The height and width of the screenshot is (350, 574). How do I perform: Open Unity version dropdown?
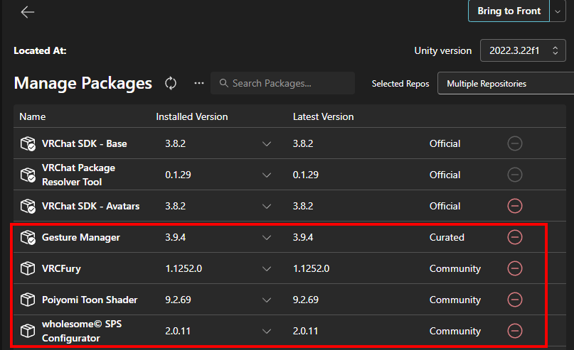pyautogui.click(x=523, y=50)
